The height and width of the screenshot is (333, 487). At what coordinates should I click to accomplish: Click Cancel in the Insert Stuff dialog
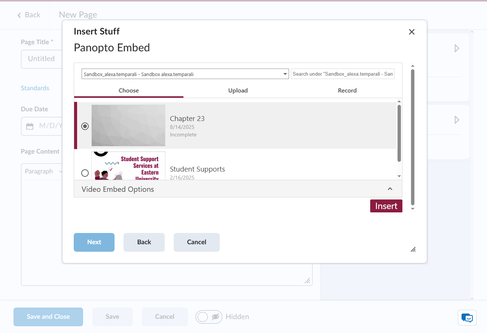(197, 242)
